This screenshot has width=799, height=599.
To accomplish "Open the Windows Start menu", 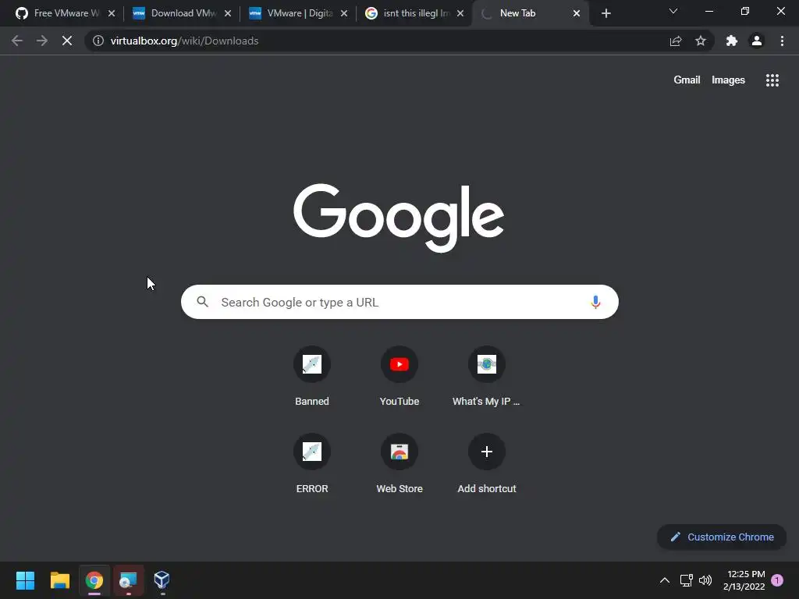I will click(x=25, y=580).
